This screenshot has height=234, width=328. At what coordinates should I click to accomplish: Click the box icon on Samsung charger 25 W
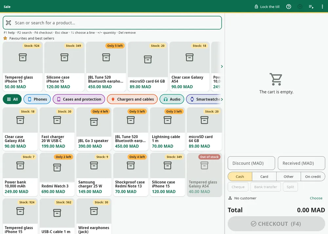click(x=94, y=166)
